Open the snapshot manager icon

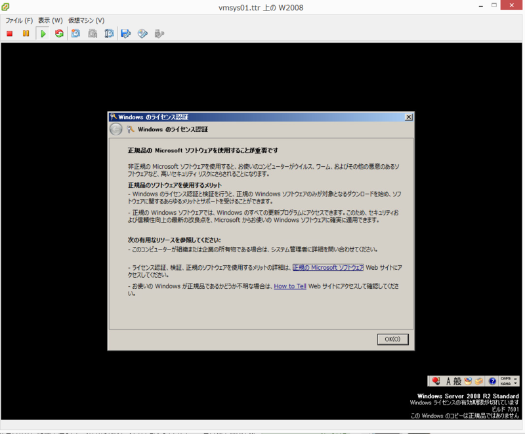[x=109, y=33]
